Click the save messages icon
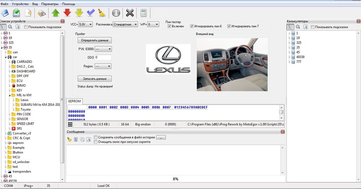Image resolution: width=361 pixels, height=189 pixels. click(76, 139)
